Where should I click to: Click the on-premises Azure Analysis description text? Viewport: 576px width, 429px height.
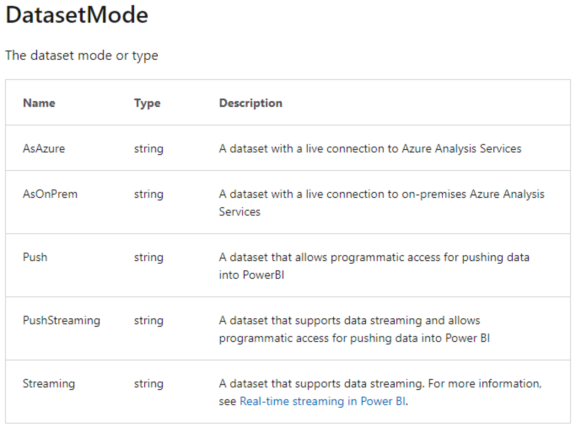click(381, 194)
